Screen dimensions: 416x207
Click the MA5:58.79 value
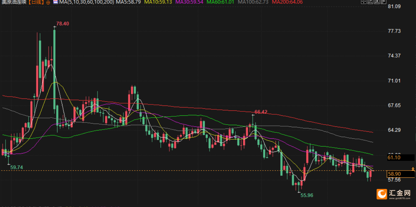128,2
